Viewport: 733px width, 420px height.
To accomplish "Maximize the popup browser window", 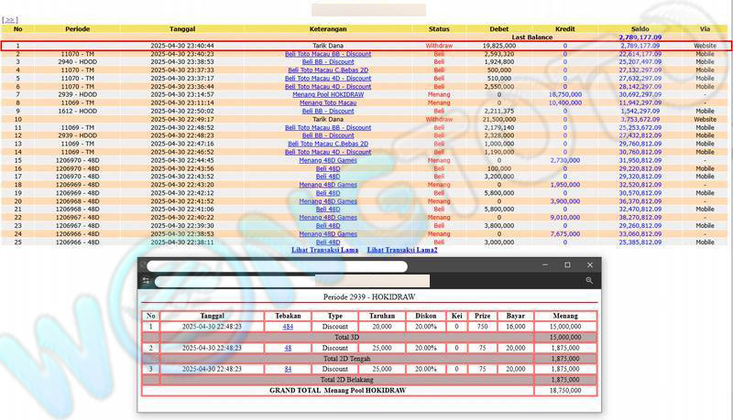I will click(x=566, y=265).
